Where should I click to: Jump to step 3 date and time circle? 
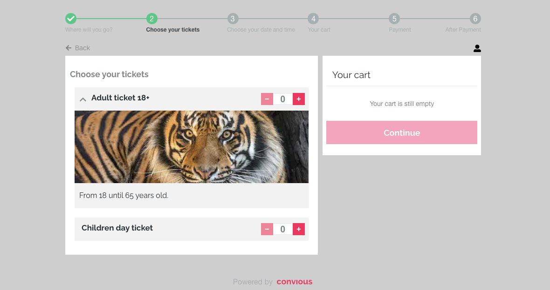click(233, 19)
